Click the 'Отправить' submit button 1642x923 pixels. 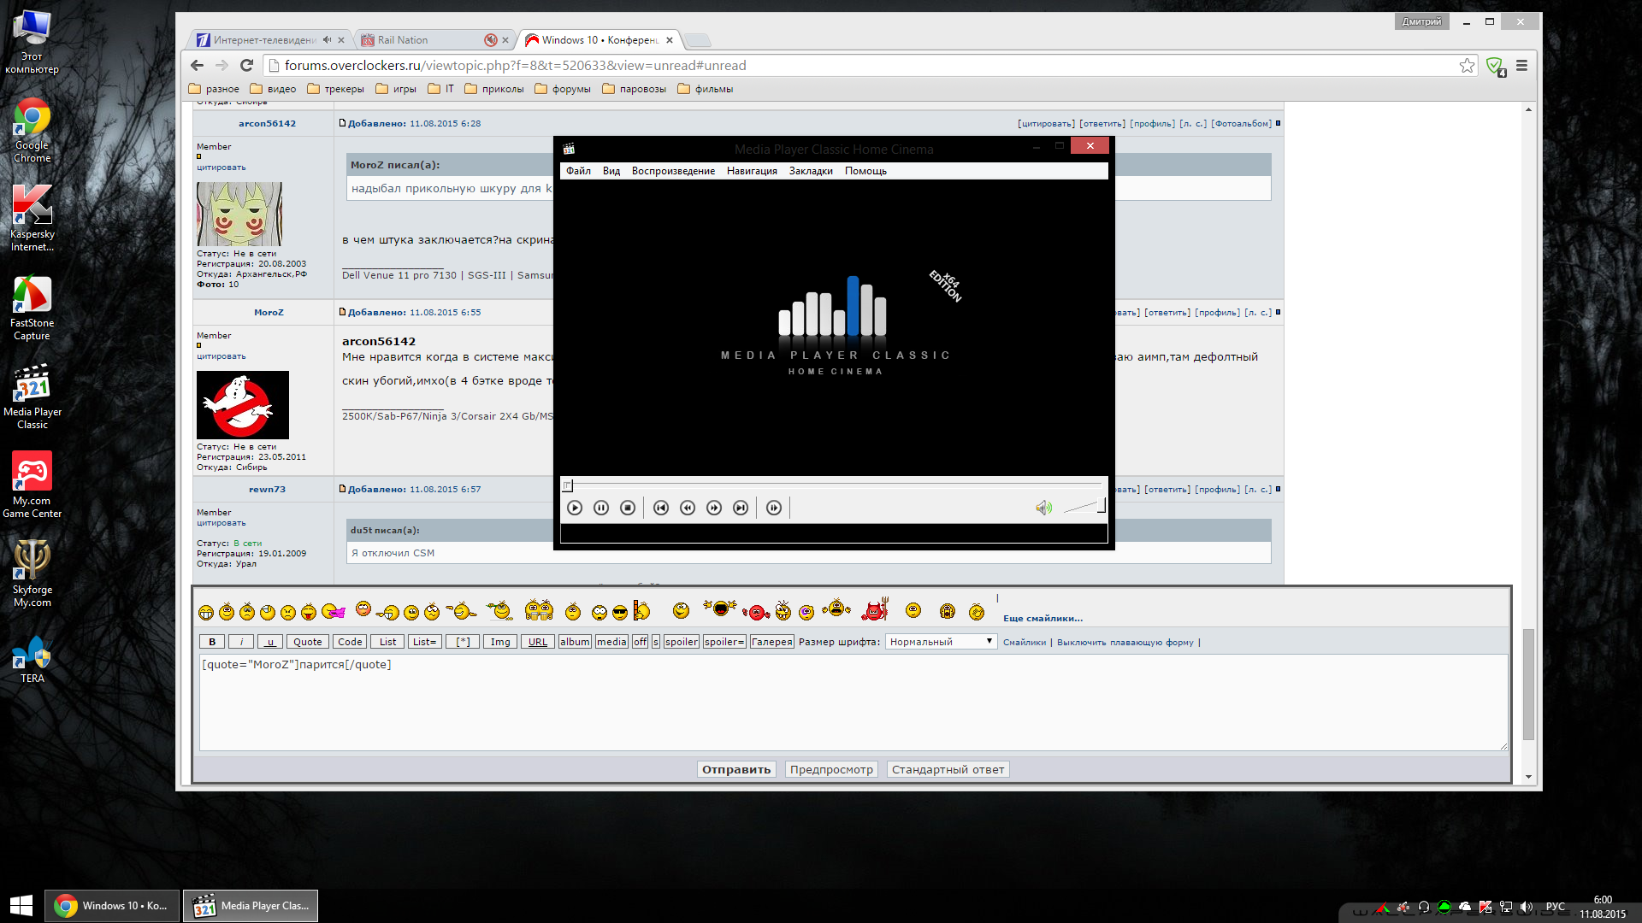click(x=736, y=769)
